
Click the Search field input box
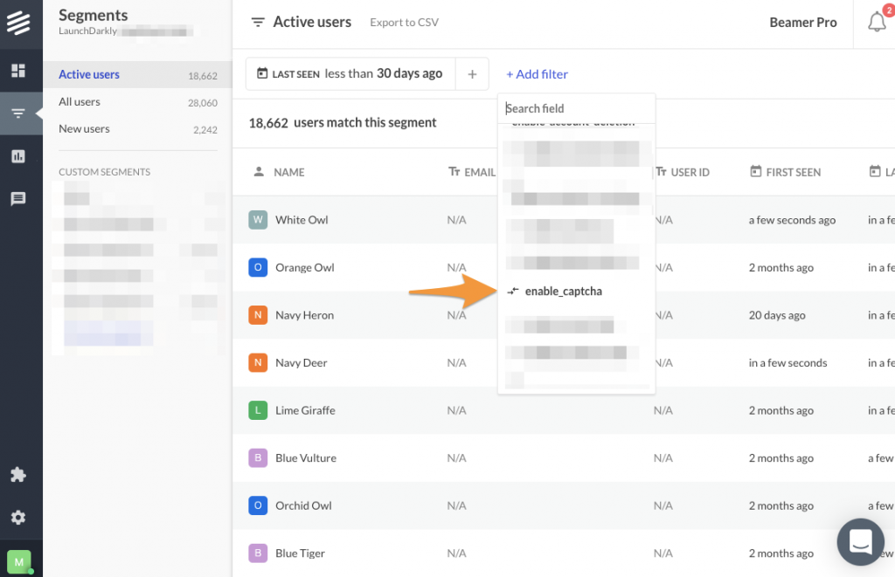click(572, 108)
